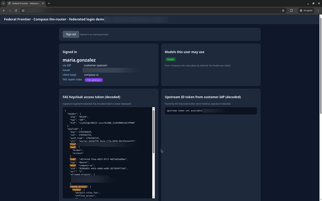
Task: Click the "alg": "RS256" line
Action: (79, 117)
